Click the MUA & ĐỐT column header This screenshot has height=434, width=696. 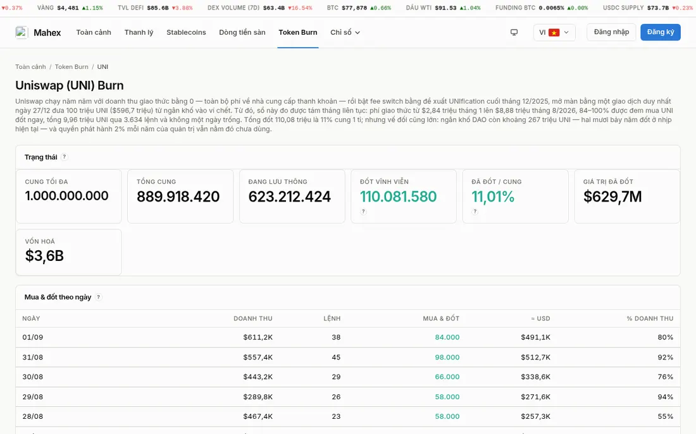point(441,318)
